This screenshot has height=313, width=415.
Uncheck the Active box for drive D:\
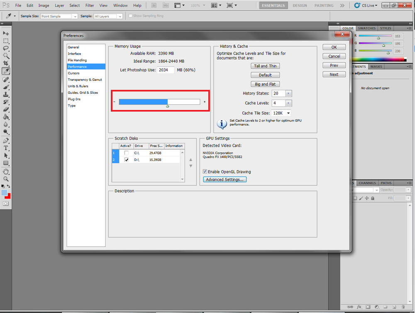[127, 160]
